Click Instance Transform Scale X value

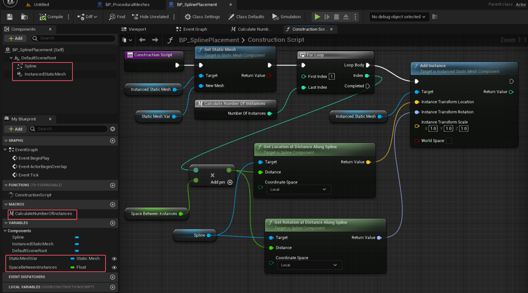[x=433, y=128]
